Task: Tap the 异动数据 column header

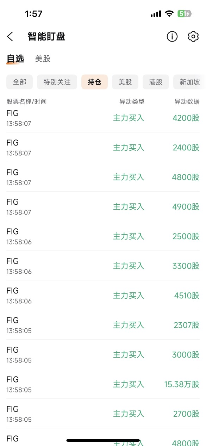Action: tap(187, 102)
